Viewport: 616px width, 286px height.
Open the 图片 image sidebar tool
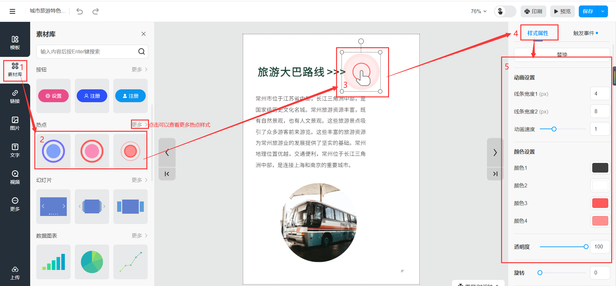pyautogui.click(x=15, y=123)
